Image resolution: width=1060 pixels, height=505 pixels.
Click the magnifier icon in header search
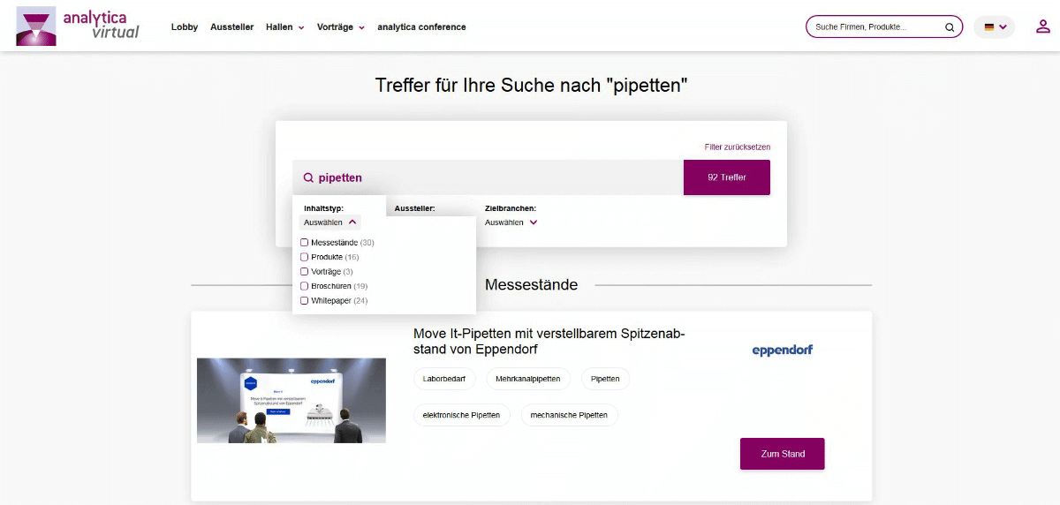(x=950, y=27)
